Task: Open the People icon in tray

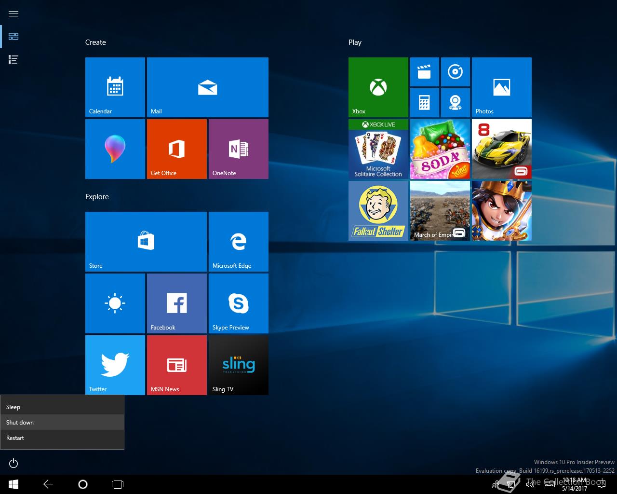Action: (x=495, y=484)
